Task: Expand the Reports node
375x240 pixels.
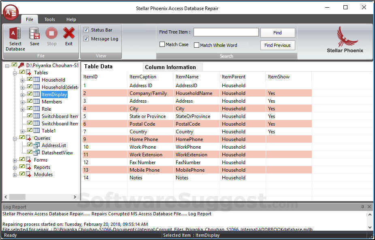Action: [x=15, y=168]
